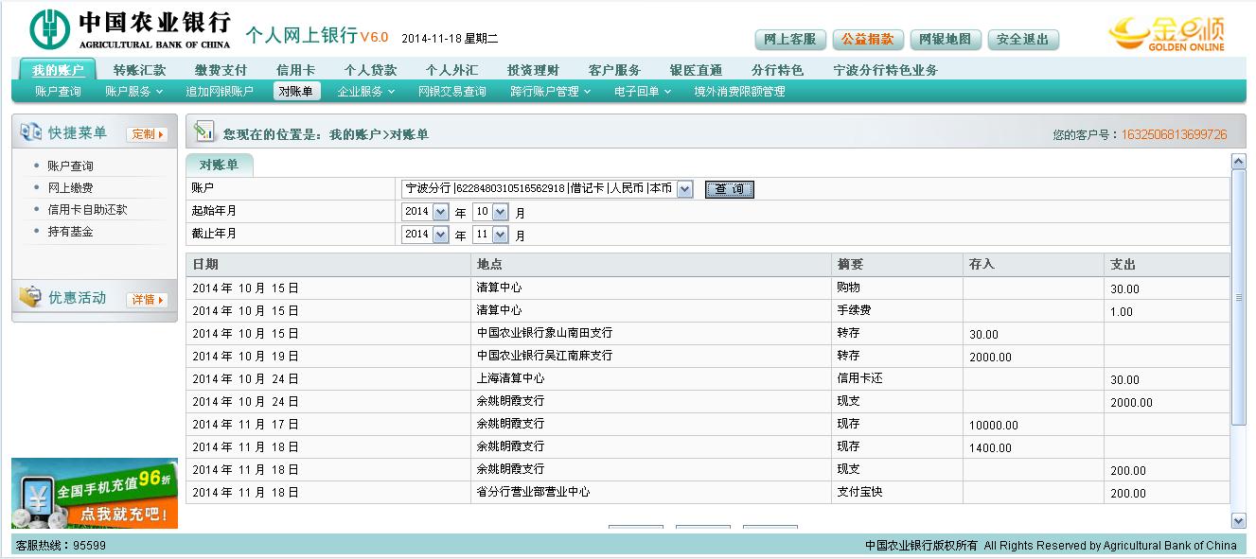Expand the 账户服务 submenu
1256x559 pixels.
(133, 92)
